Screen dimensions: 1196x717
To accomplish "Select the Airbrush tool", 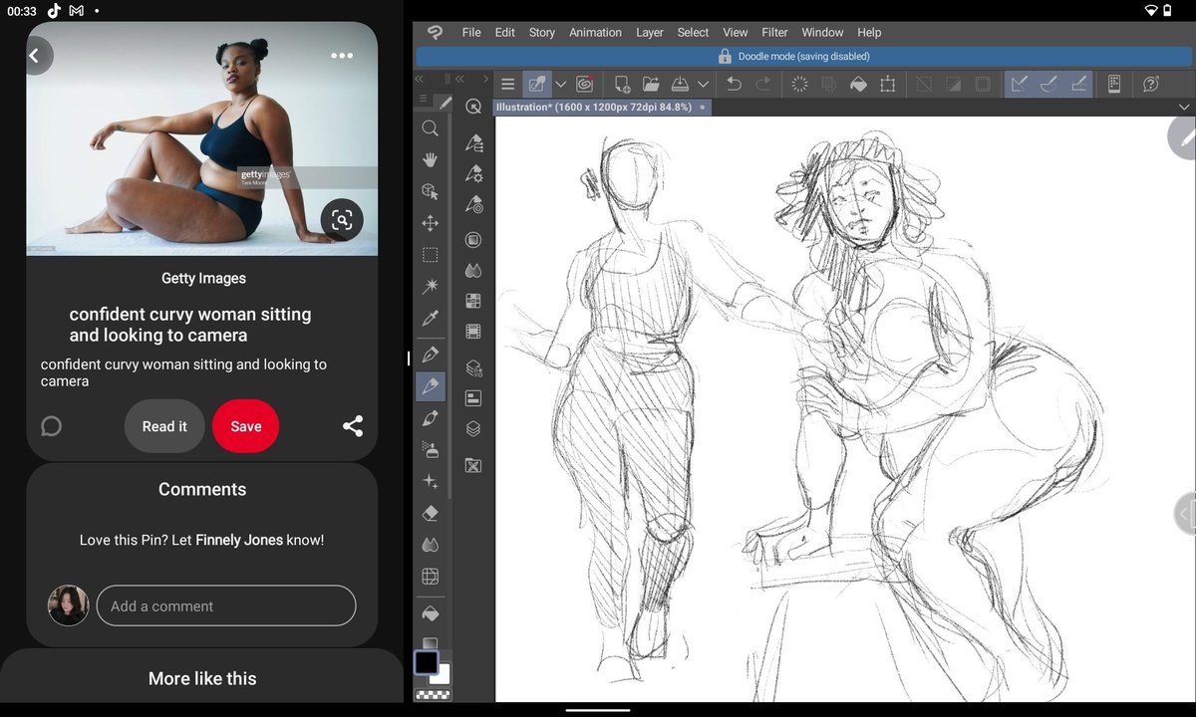I will pyautogui.click(x=430, y=450).
